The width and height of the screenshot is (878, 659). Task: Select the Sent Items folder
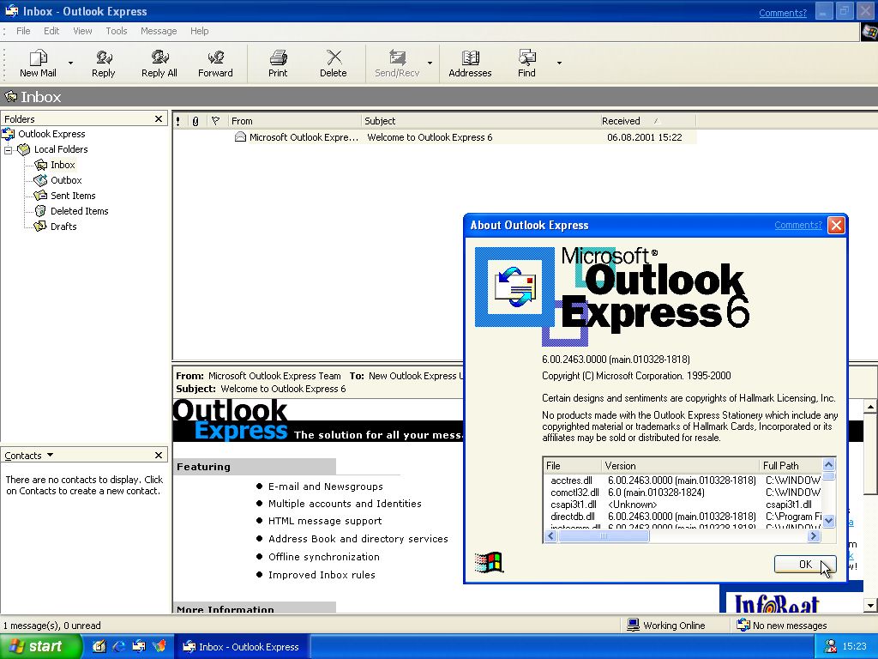pyautogui.click(x=73, y=196)
